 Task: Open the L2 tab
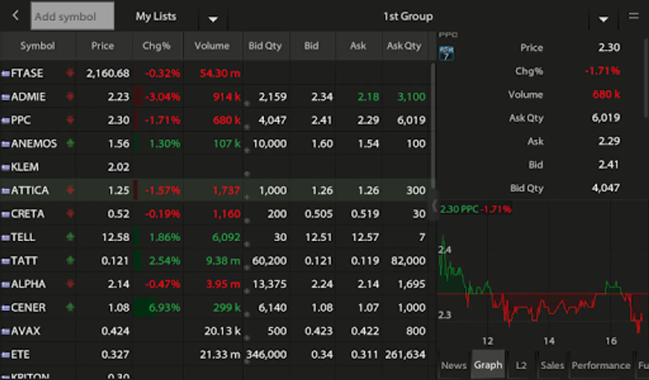pos(521,365)
